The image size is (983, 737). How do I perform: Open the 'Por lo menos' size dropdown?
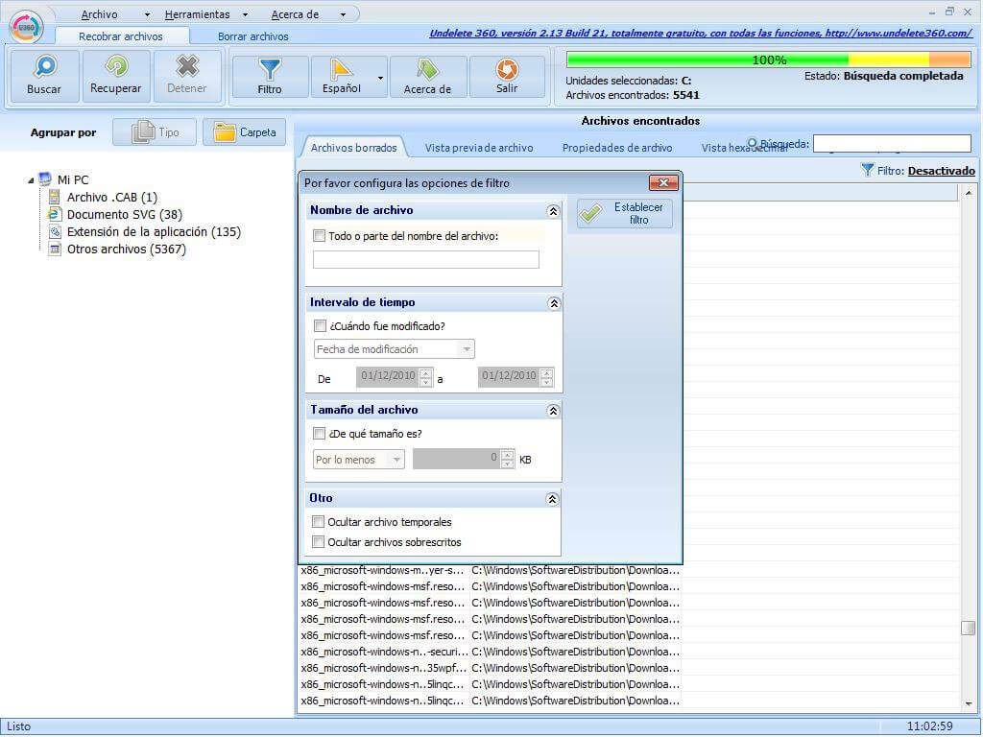(359, 460)
